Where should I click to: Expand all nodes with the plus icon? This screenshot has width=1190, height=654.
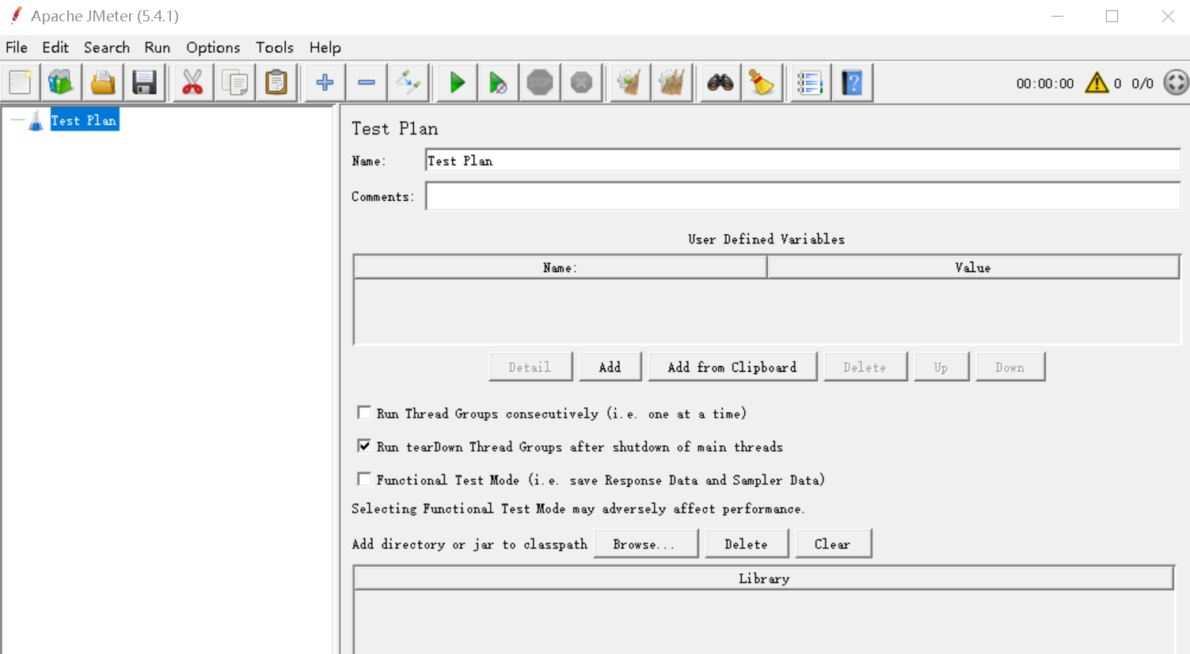click(325, 82)
